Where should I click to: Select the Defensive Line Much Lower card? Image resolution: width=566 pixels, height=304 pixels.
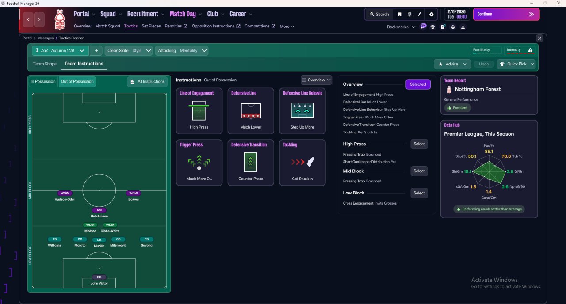click(251, 111)
